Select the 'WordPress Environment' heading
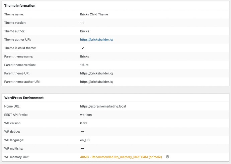This screenshot has height=164, width=231. pyautogui.click(x=24, y=98)
